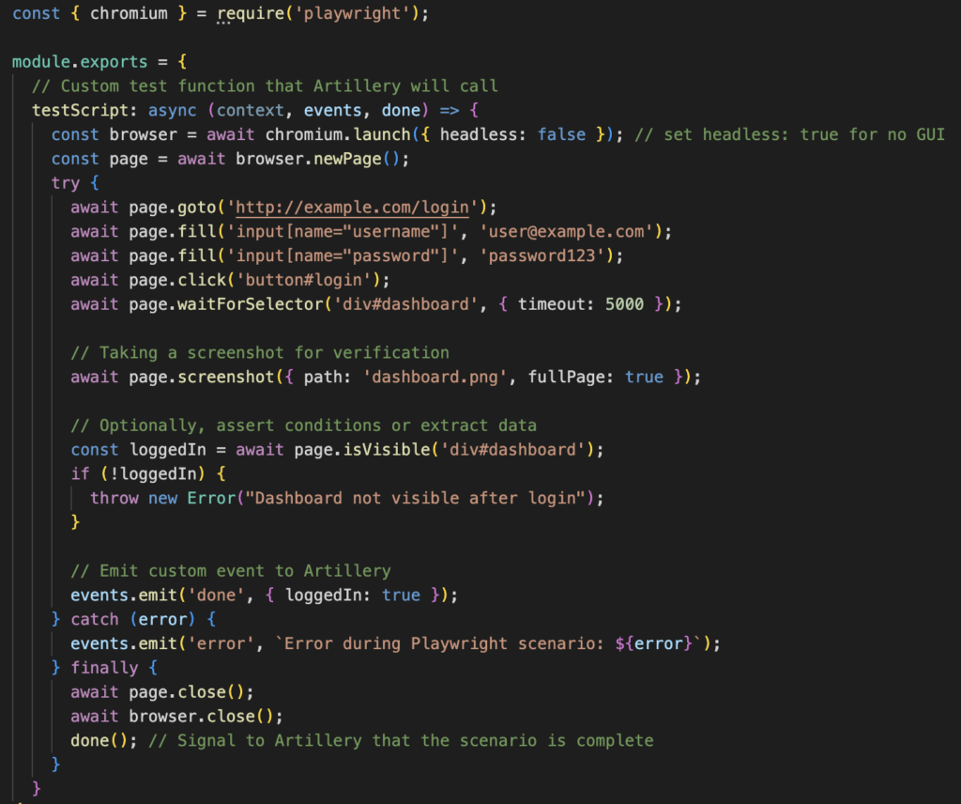Select the 'input[name="password"]' selector string

(x=343, y=256)
